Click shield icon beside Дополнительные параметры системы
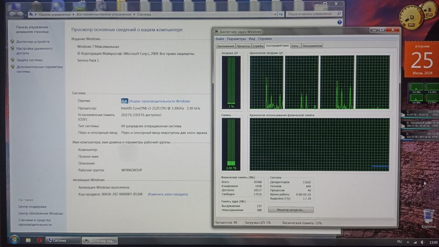Viewport: 439px width, 247px height. tap(12, 67)
